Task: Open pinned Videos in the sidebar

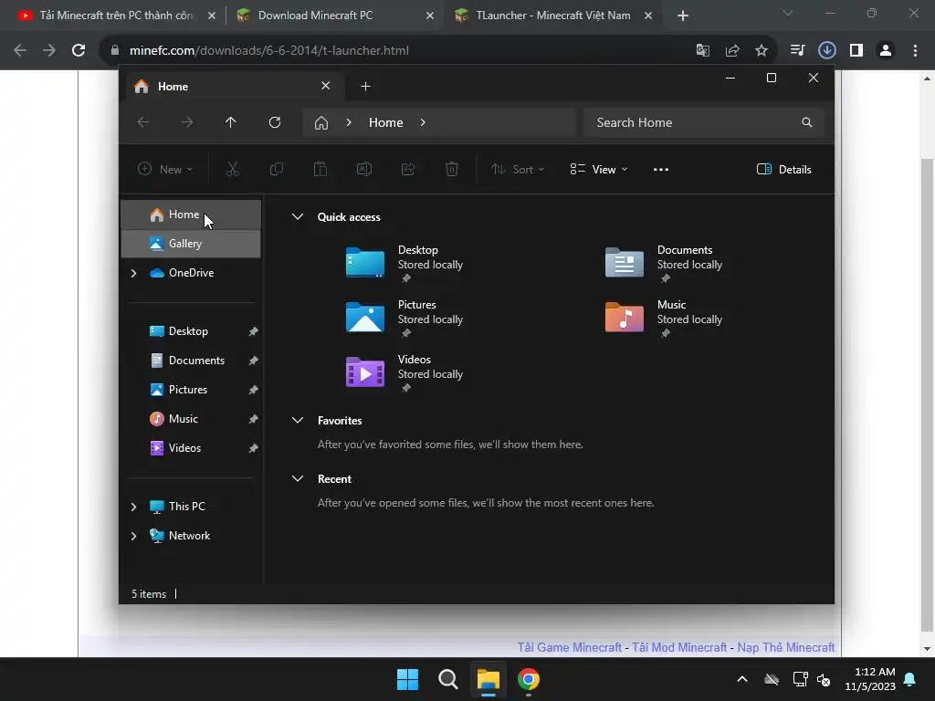Action: click(x=191, y=448)
